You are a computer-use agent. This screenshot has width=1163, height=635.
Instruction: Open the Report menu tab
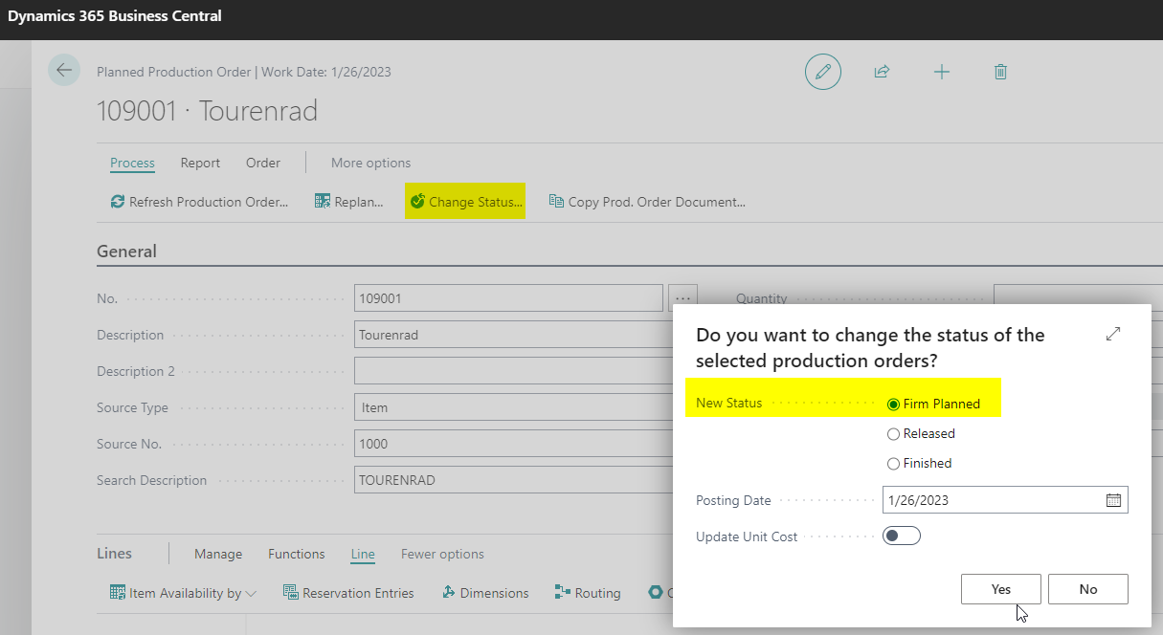point(200,163)
